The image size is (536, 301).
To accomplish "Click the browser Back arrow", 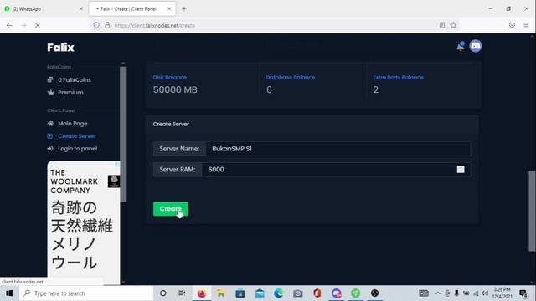I will tap(9, 25).
